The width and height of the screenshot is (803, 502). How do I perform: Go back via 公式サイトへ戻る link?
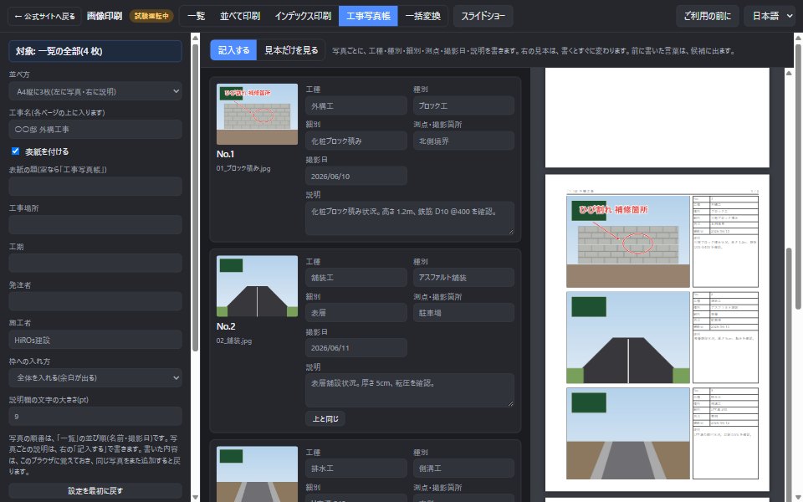tap(44, 16)
